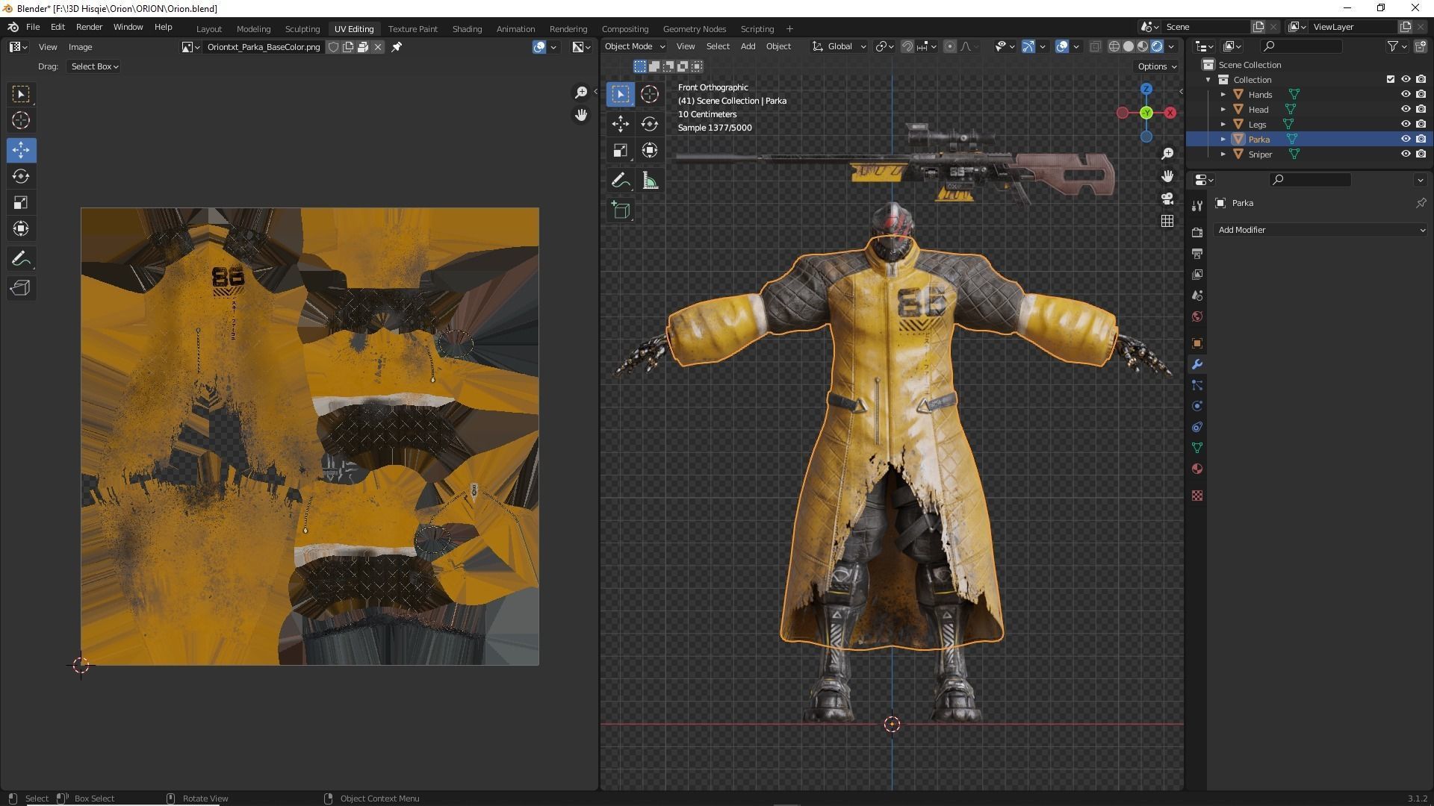Open the Material properties tab

(x=1197, y=469)
